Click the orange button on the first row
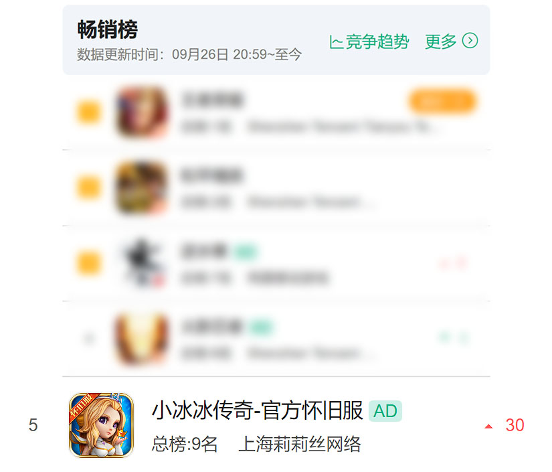This screenshot has width=552, height=472. [442, 102]
